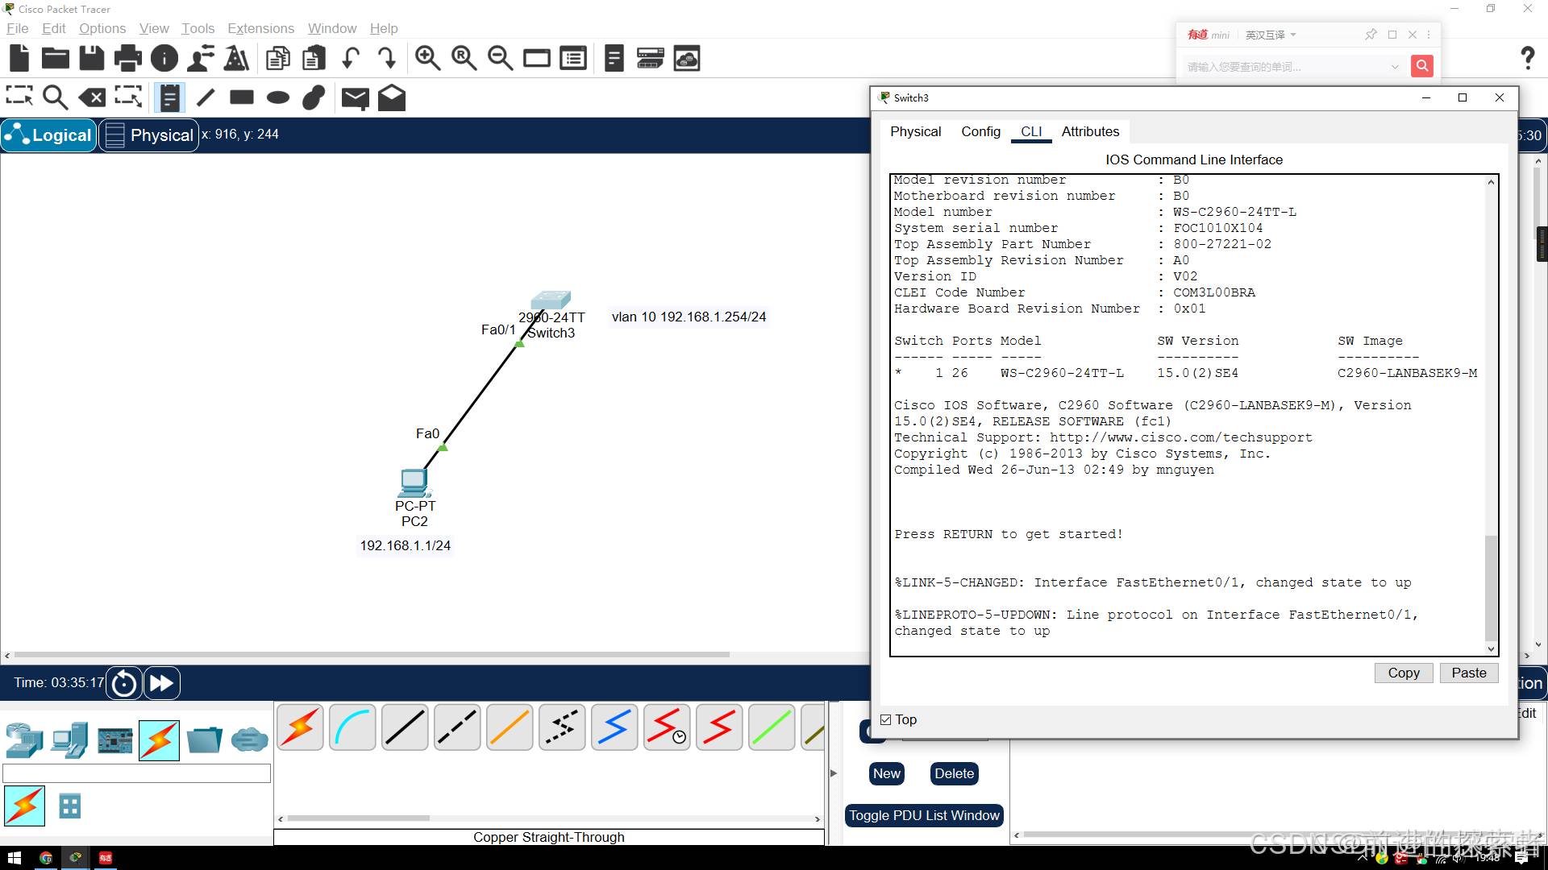
Task: Add Simple PDU closed envelope
Action: tap(355, 98)
